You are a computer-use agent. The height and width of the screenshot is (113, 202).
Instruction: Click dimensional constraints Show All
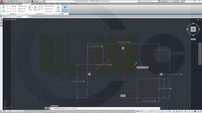click(49, 9)
